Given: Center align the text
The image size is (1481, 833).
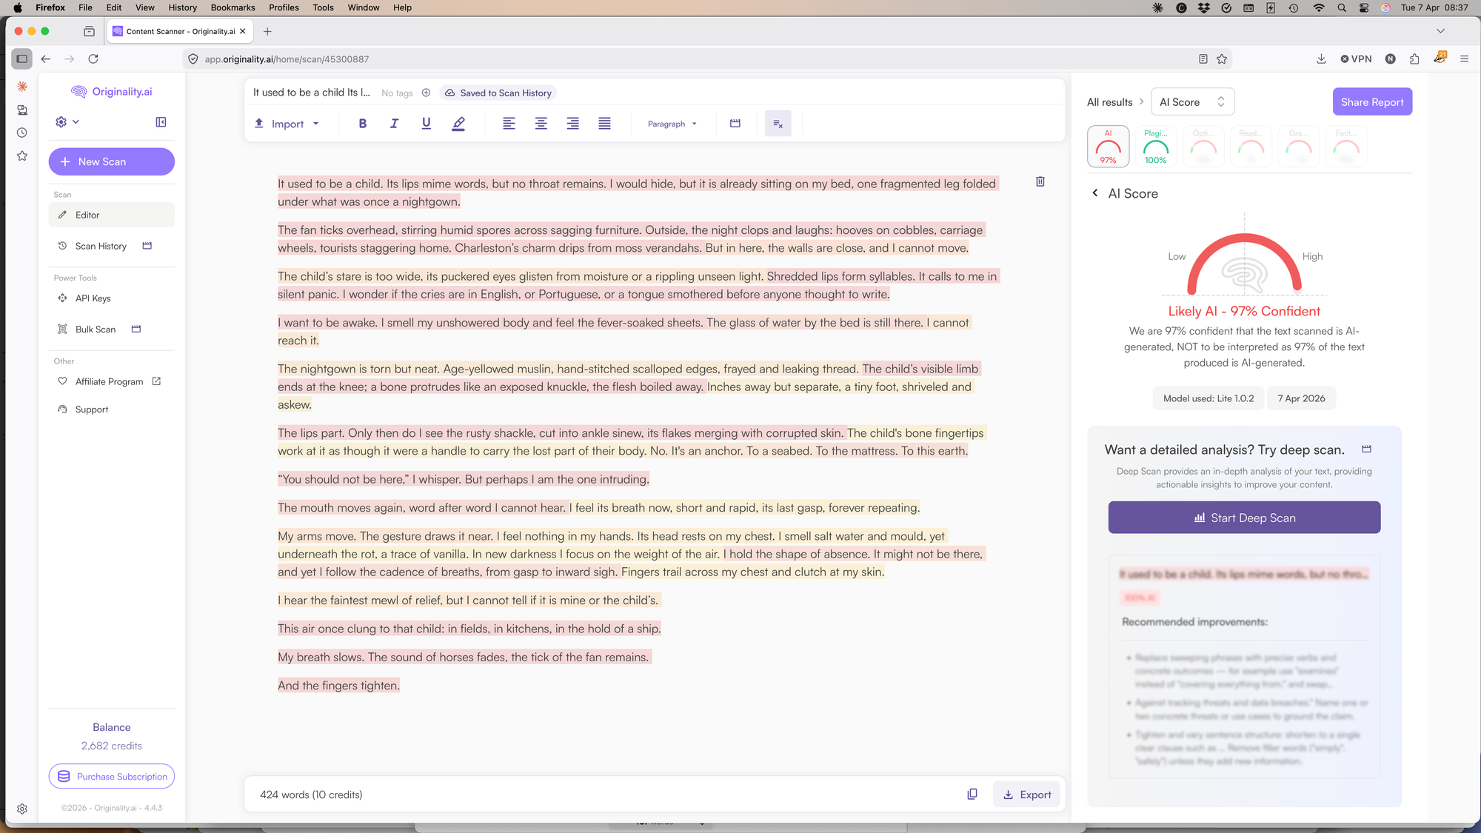Looking at the screenshot, I should tap(541, 124).
